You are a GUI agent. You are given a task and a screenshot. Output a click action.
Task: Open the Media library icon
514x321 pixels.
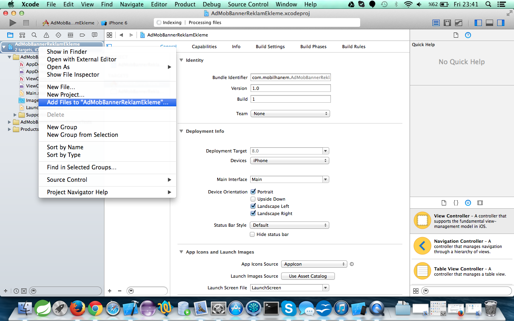pos(480,203)
